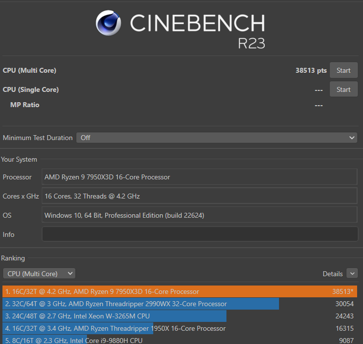This screenshot has height=344, width=363.
Task: Click the MP Ratio label
Action: (x=25, y=105)
